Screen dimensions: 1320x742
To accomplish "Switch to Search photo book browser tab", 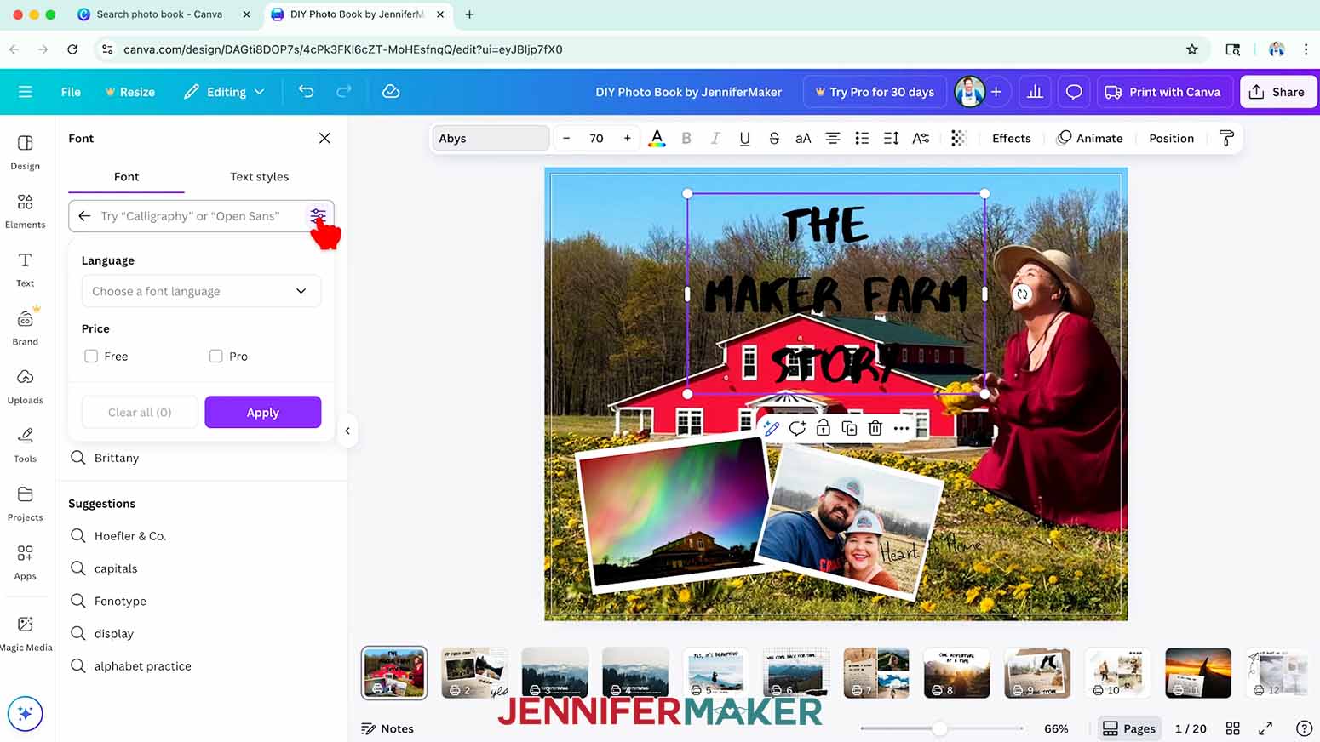I will point(159,14).
